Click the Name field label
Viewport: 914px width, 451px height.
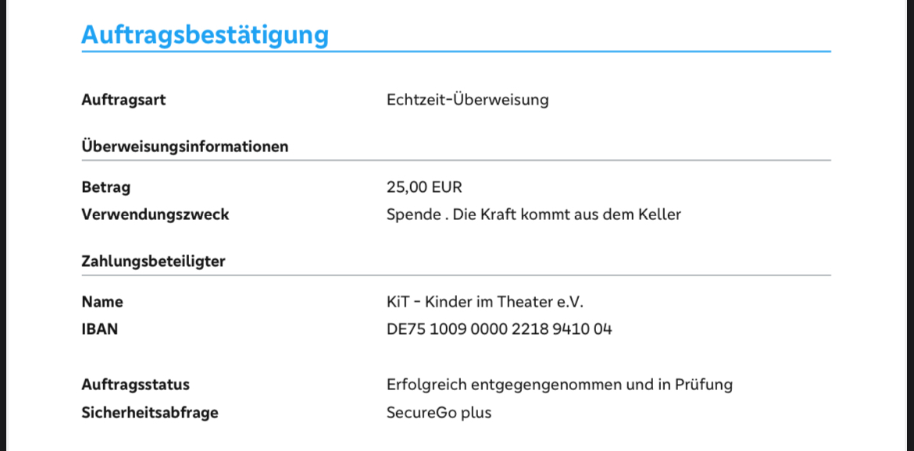(x=102, y=302)
